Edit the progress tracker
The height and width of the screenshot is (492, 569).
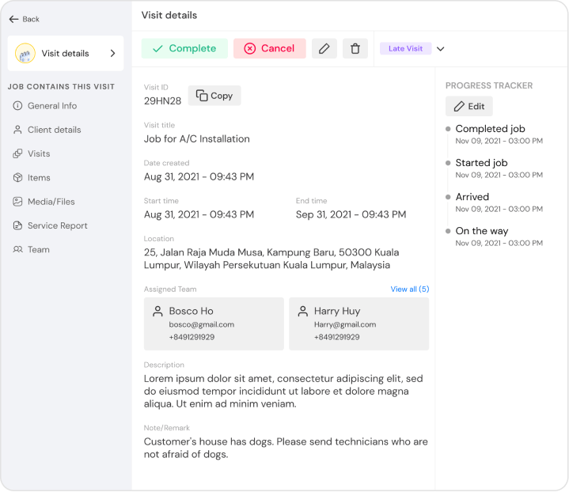(x=468, y=106)
